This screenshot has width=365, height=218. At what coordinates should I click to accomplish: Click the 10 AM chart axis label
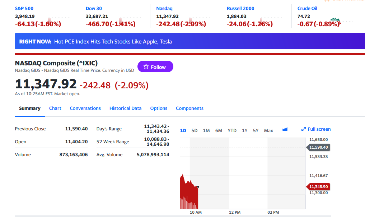(196, 212)
